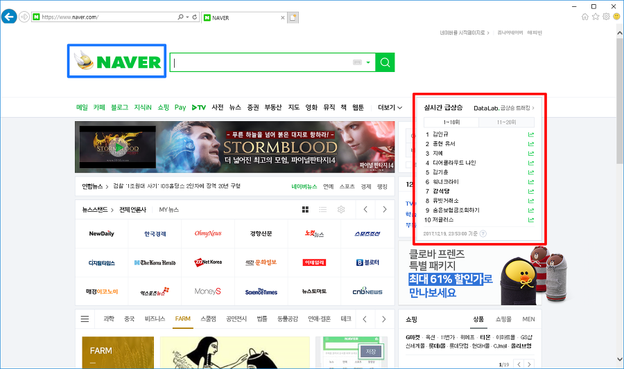The image size is (624, 369).
Task: Open the hamburger menu beside 과학 topic
Action: click(85, 319)
